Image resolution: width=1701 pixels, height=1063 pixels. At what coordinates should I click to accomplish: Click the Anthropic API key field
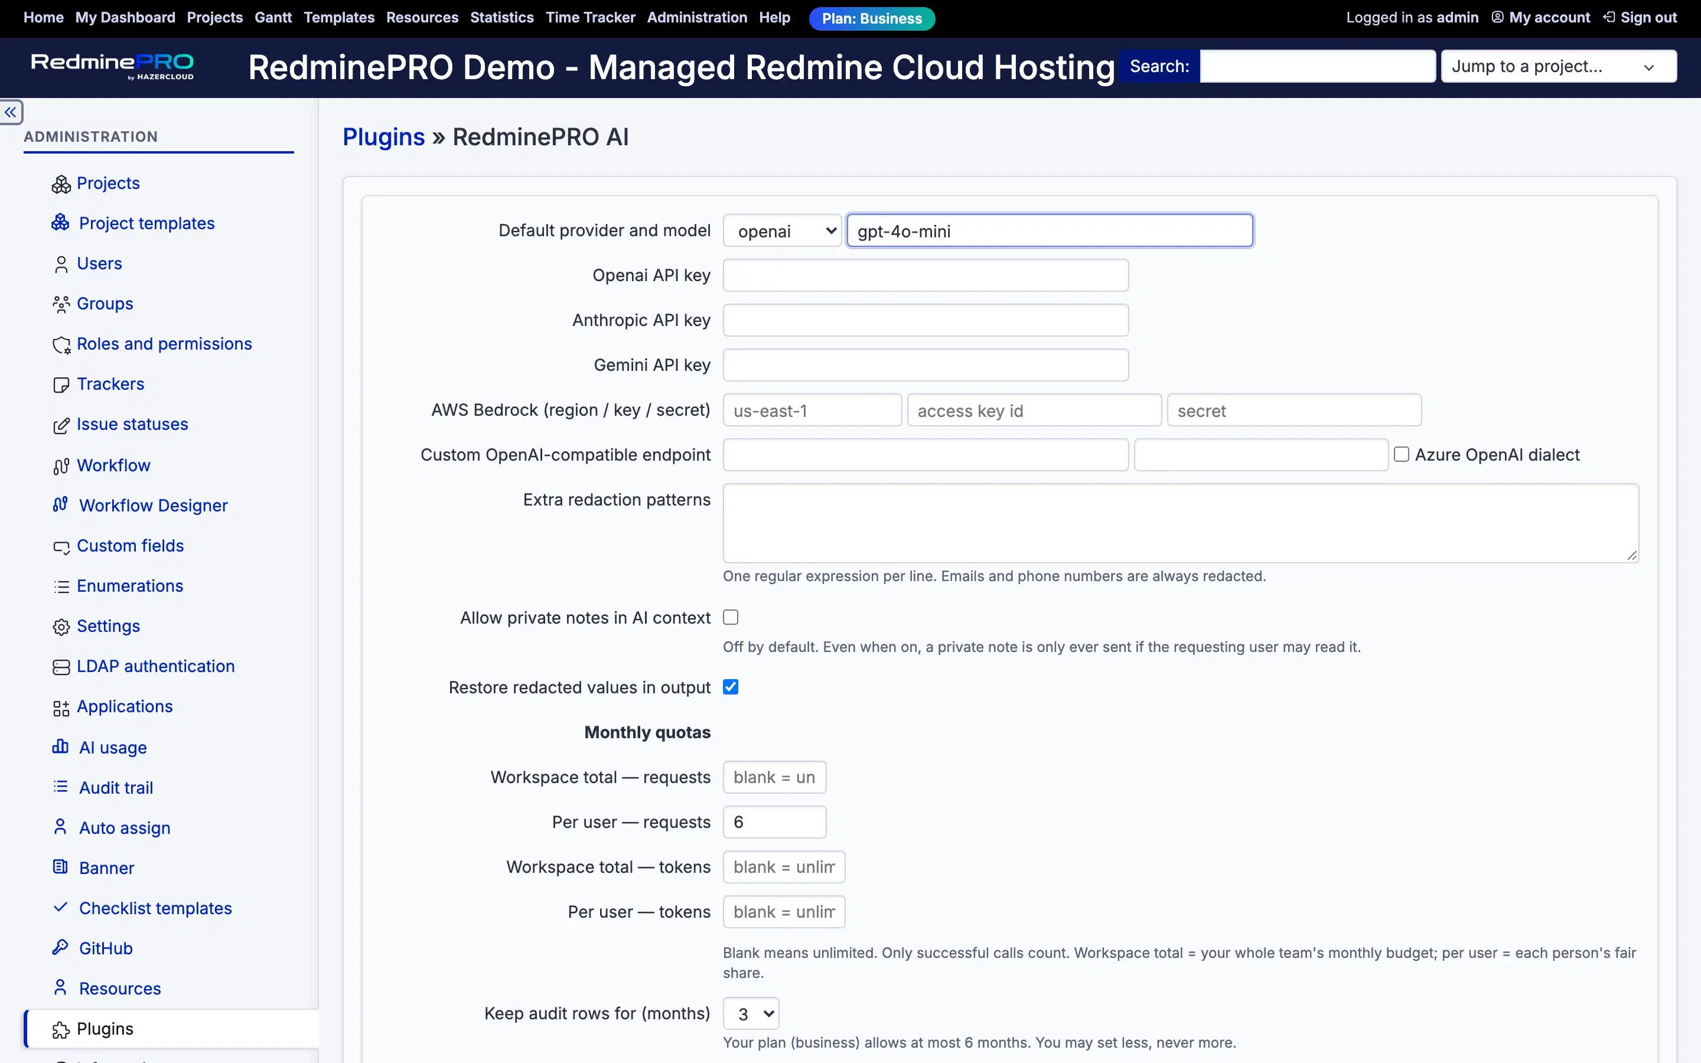[x=926, y=320]
